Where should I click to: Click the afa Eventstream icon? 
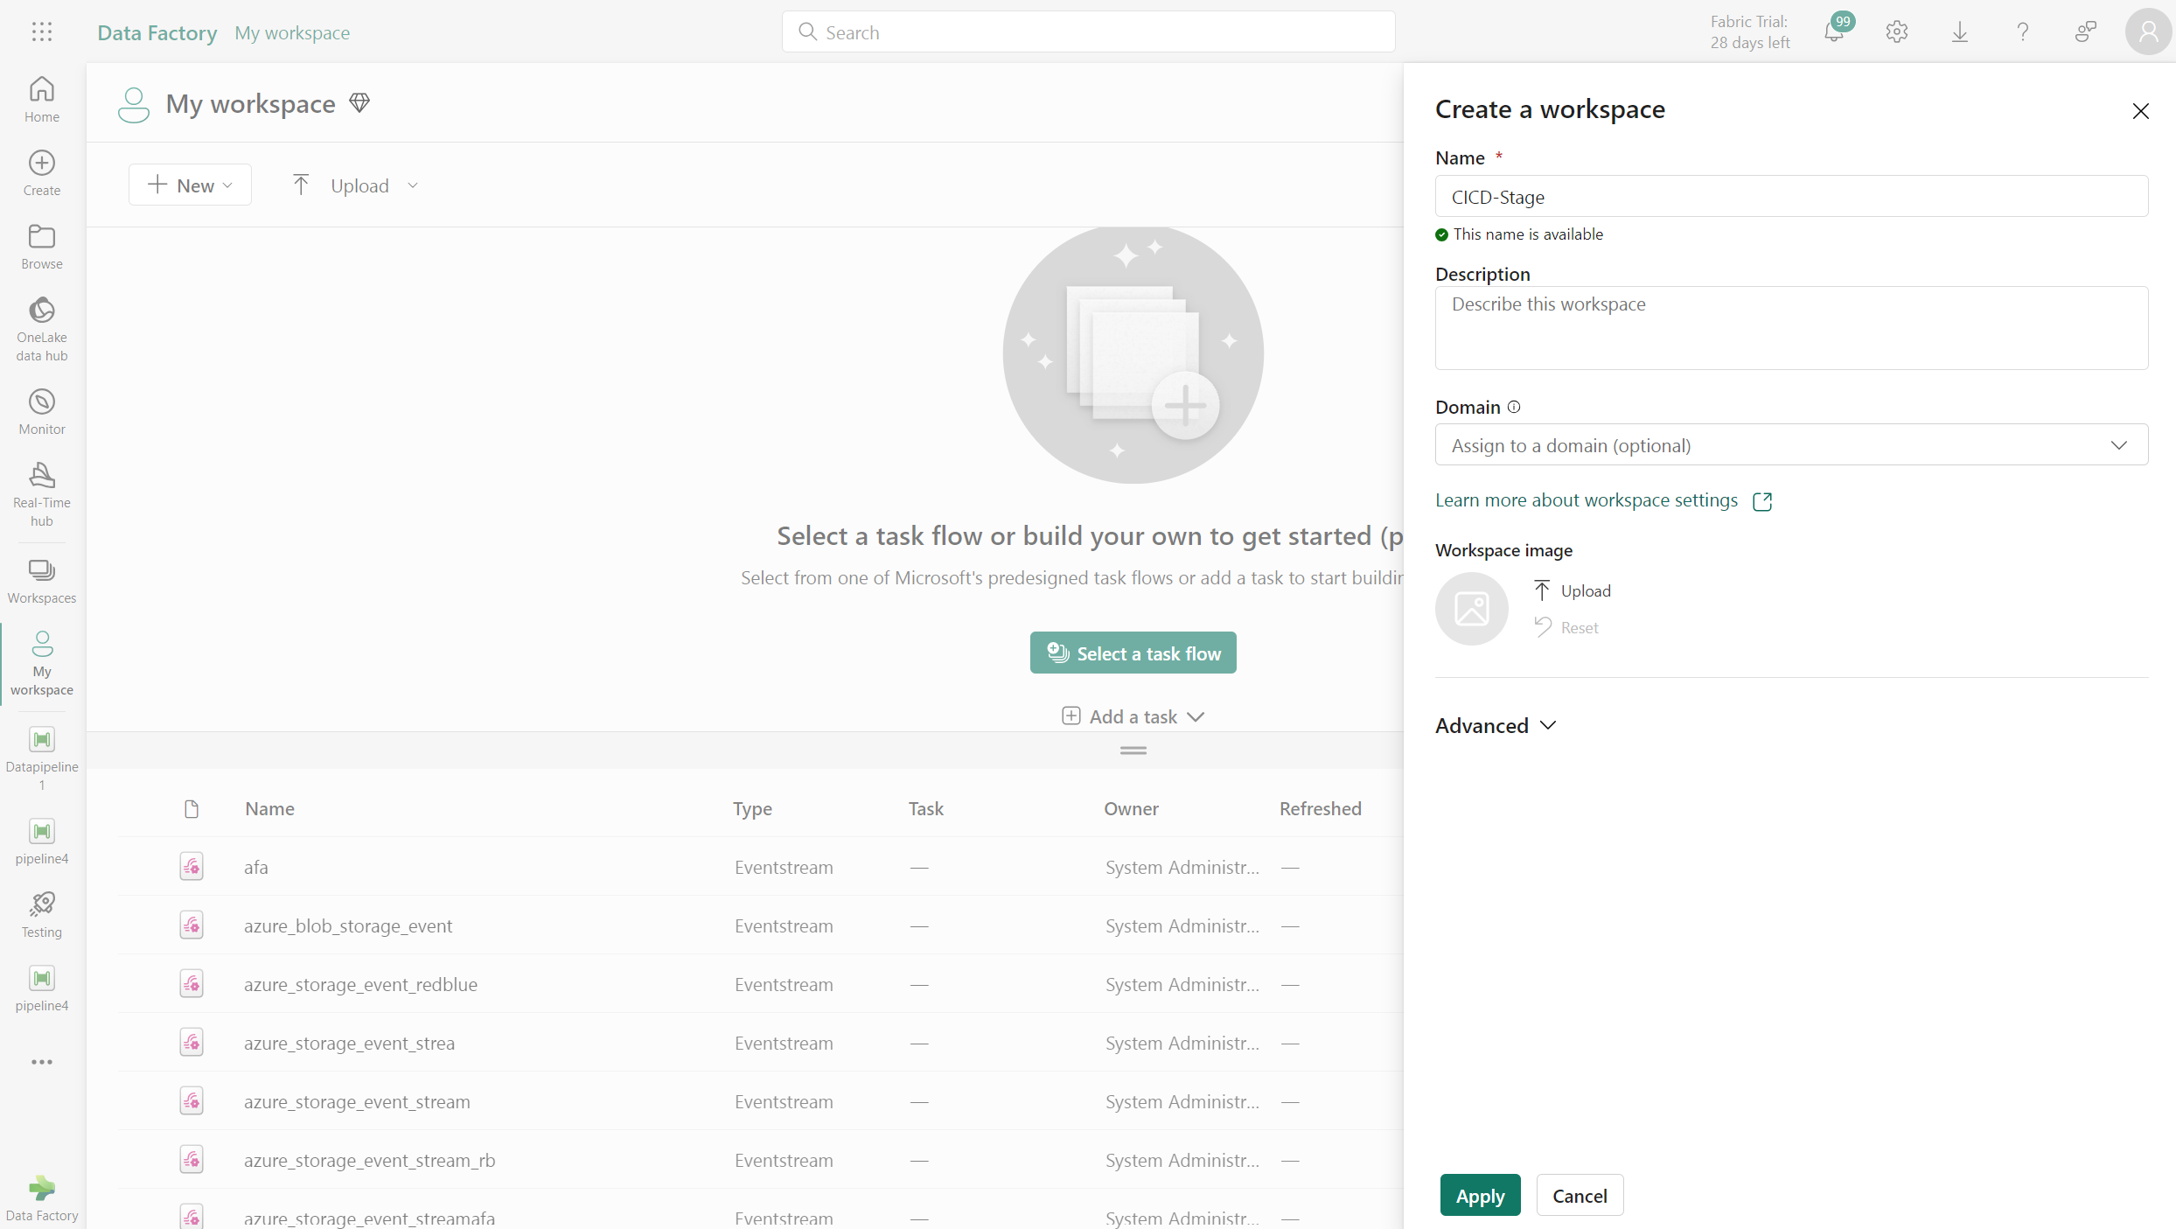(x=192, y=867)
